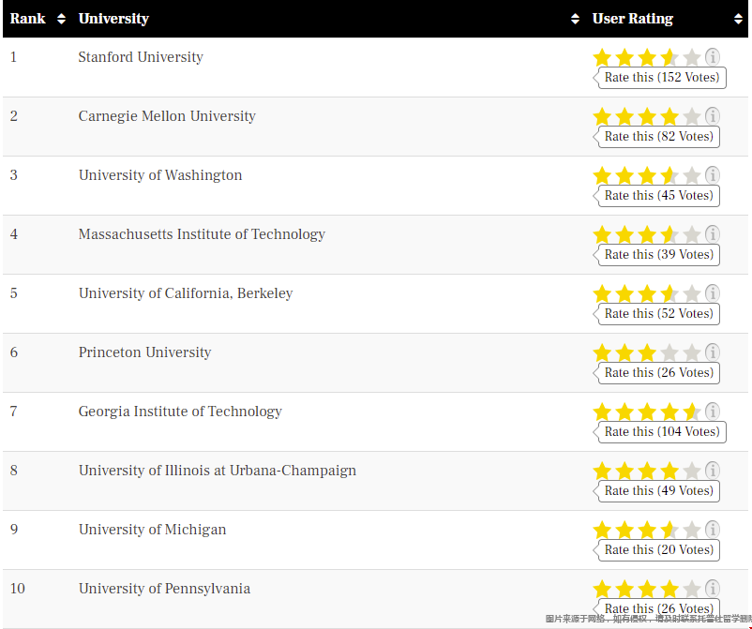Sort by University column using arrows

coord(576,19)
